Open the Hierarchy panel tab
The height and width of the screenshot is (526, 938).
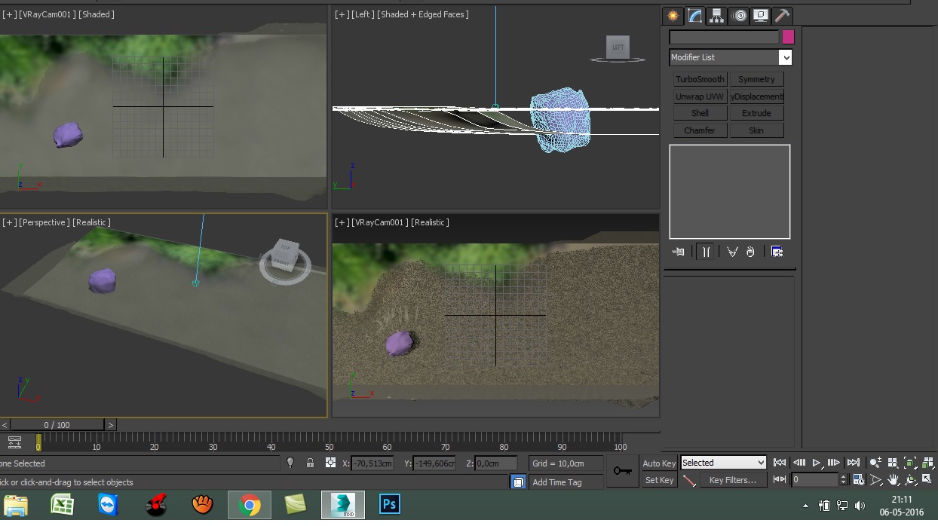[717, 15]
